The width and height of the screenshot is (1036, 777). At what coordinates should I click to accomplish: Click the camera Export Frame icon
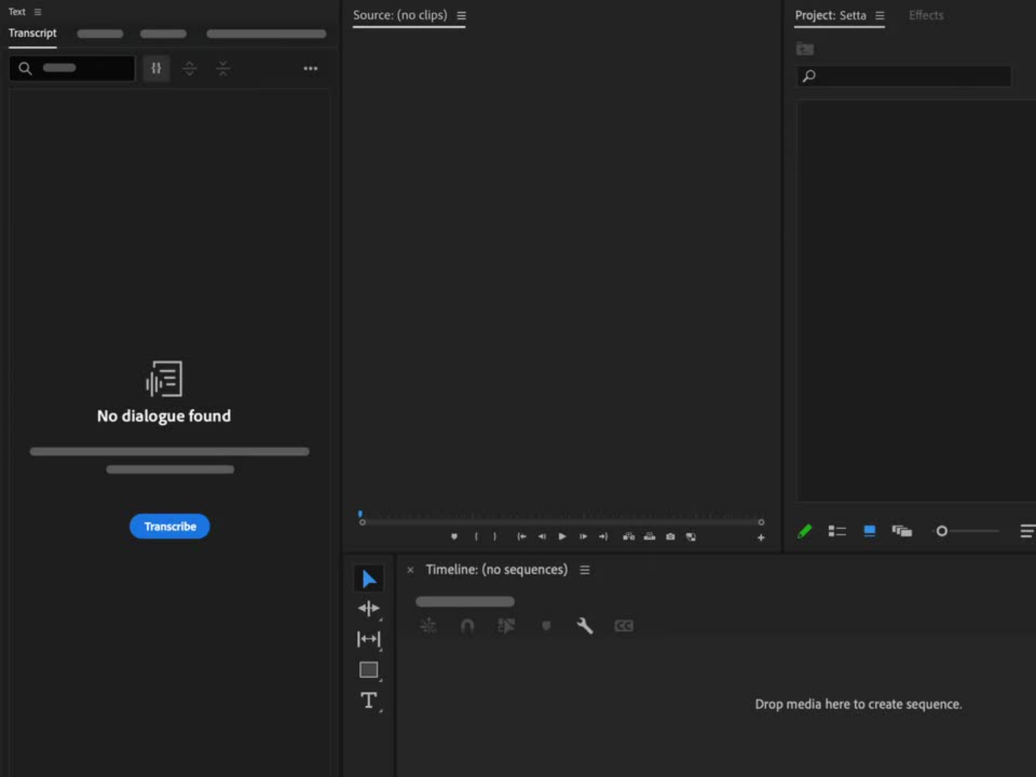(670, 536)
